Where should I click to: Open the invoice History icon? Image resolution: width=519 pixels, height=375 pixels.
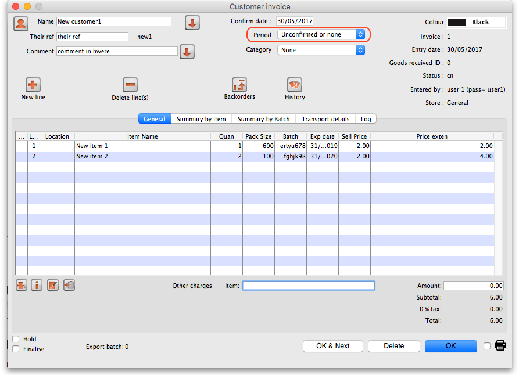295,85
